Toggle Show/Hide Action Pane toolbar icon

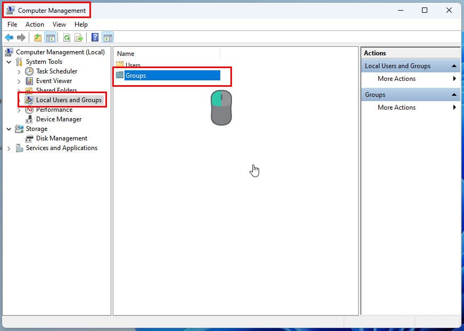pos(107,38)
